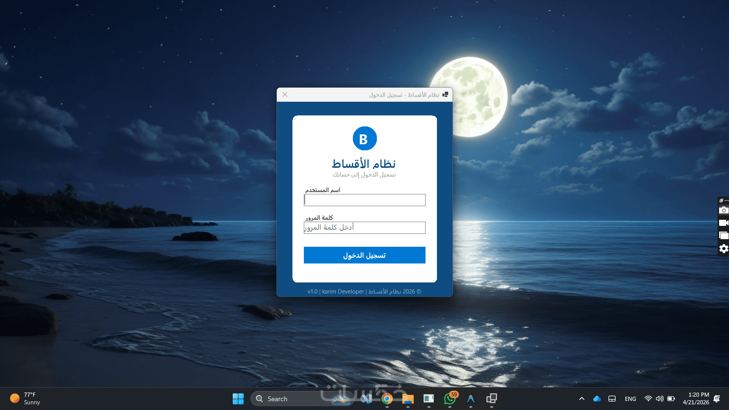Focus the password field with Arabic placeholder
The height and width of the screenshot is (410, 729).
[364, 228]
